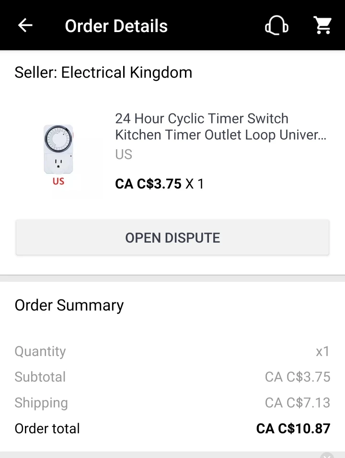Tap the Order Details header title
The width and height of the screenshot is (345, 458).
point(116,26)
